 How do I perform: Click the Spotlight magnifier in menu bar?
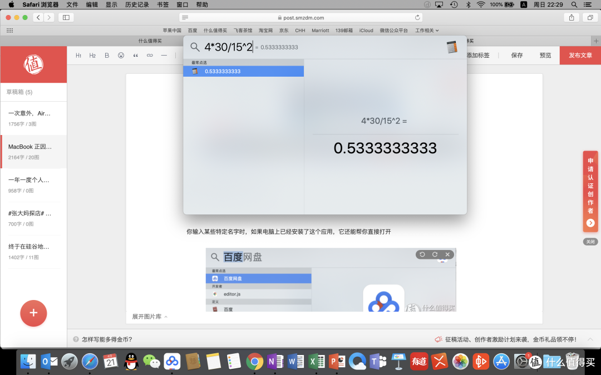click(574, 4)
